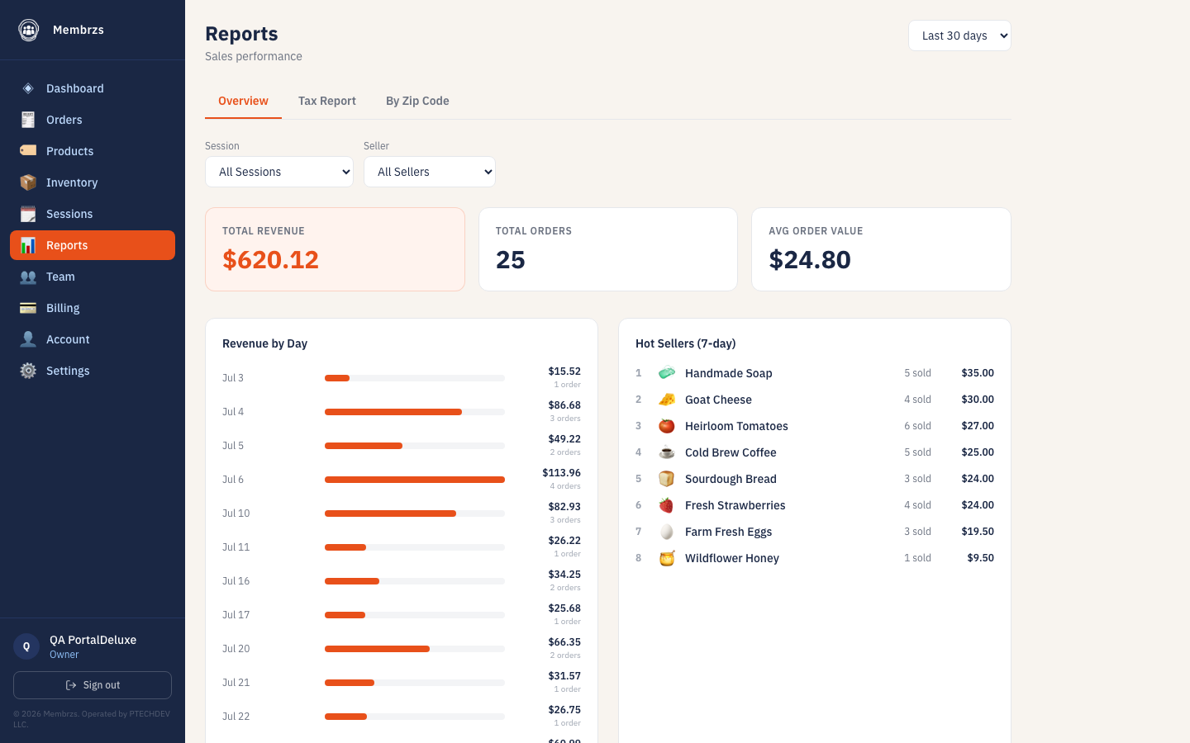Switch to the By Zip Code tab

[417, 101]
